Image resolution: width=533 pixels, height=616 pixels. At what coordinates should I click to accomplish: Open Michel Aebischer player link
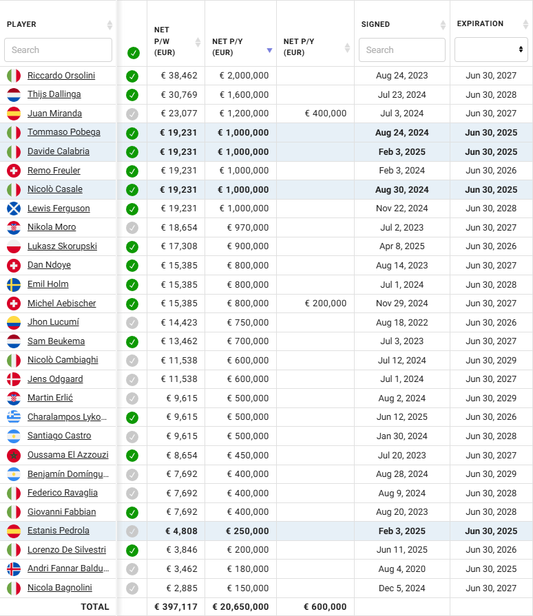tap(62, 304)
